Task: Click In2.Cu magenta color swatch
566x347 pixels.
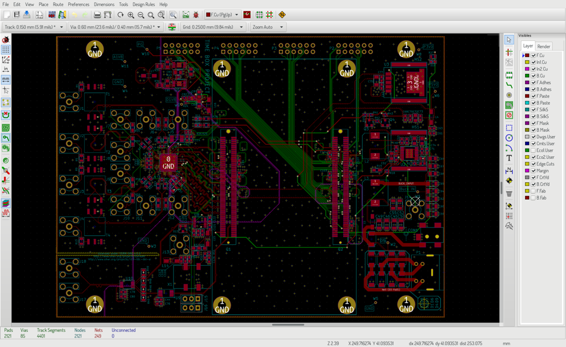Action: pos(527,69)
